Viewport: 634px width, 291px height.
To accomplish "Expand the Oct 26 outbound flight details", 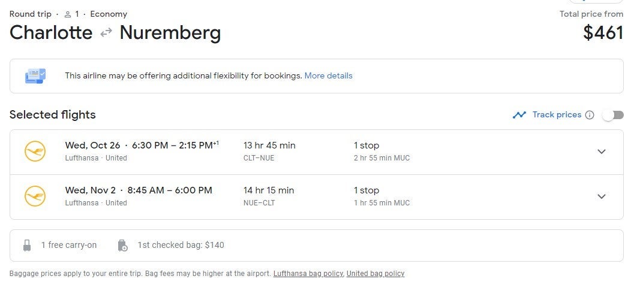I will click(602, 151).
